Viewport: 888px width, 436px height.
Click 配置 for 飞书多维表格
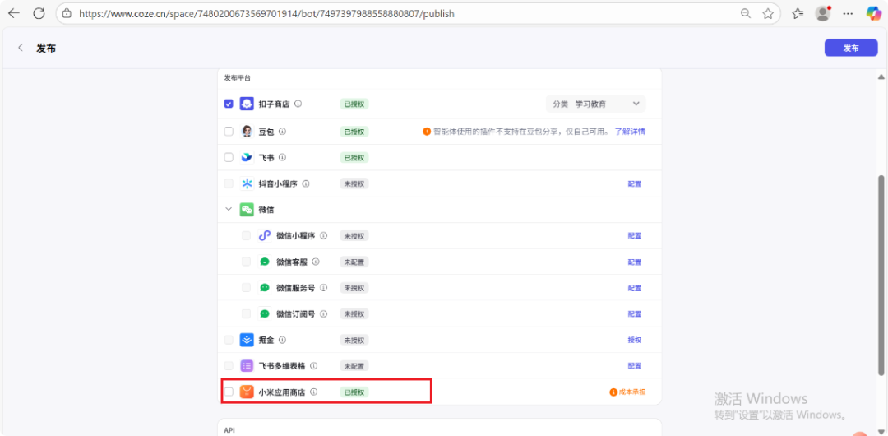[634, 366]
